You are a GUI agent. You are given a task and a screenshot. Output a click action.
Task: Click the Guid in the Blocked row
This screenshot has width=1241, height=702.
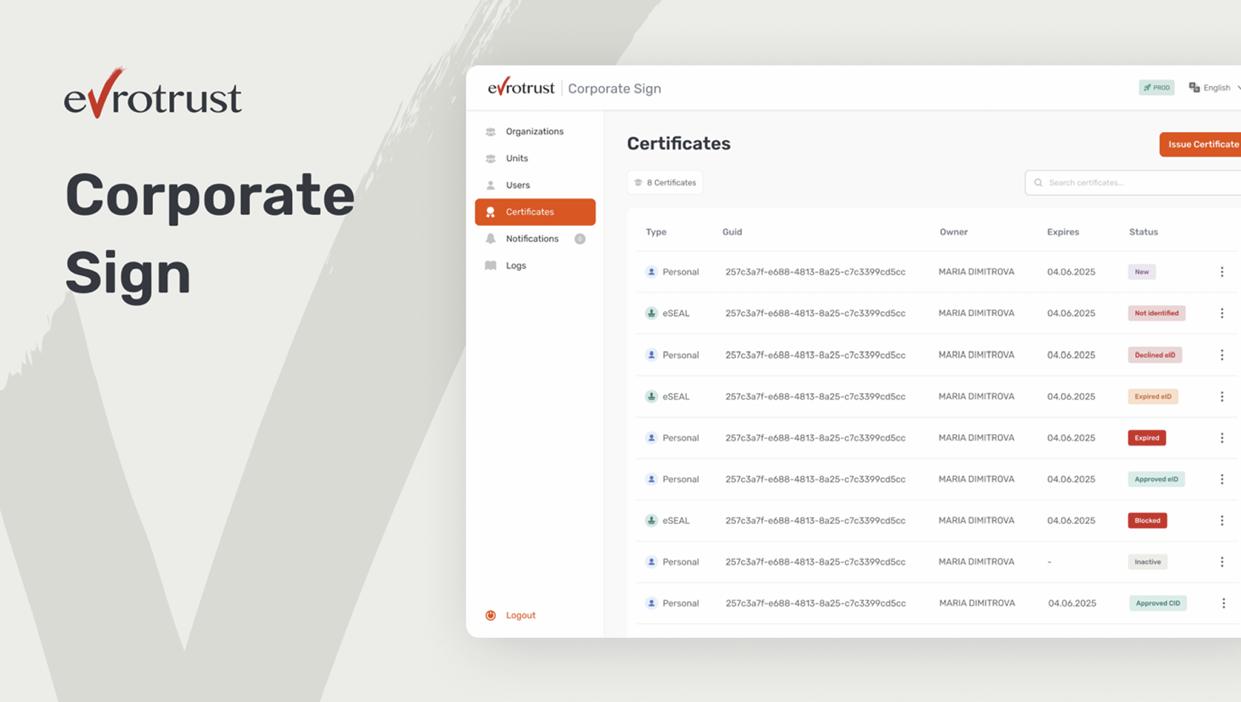click(x=815, y=521)
